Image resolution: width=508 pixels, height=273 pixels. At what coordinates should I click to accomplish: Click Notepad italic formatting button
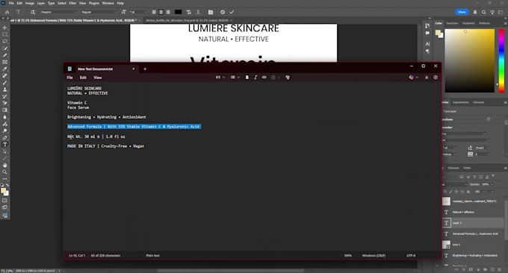click(x=255, y=78)
